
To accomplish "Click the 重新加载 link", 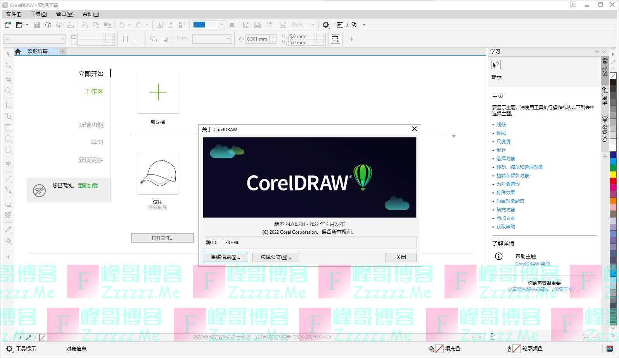I will 88,186.
